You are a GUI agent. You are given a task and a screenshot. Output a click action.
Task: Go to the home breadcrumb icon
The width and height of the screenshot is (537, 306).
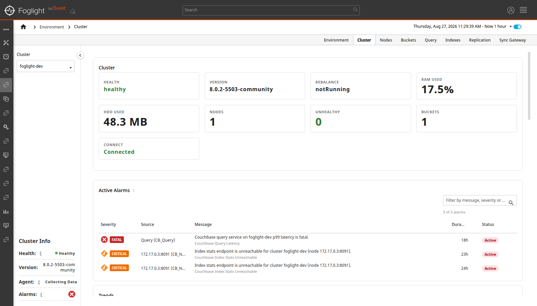tap(23, 27)
